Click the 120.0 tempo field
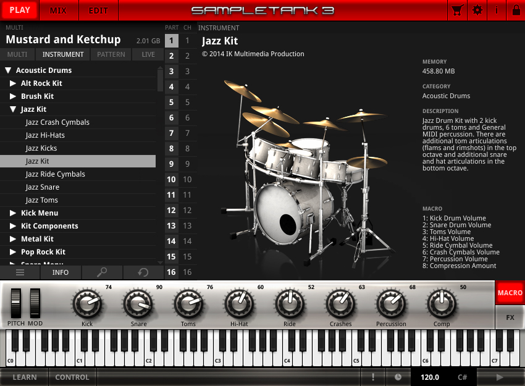 (430, 377)
